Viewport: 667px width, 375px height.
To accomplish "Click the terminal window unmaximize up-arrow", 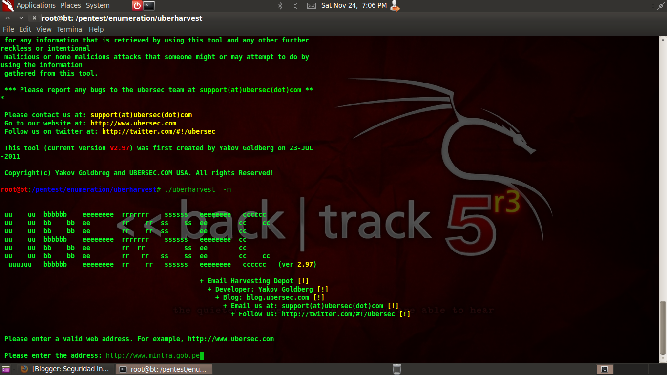I will pos(8,18).
